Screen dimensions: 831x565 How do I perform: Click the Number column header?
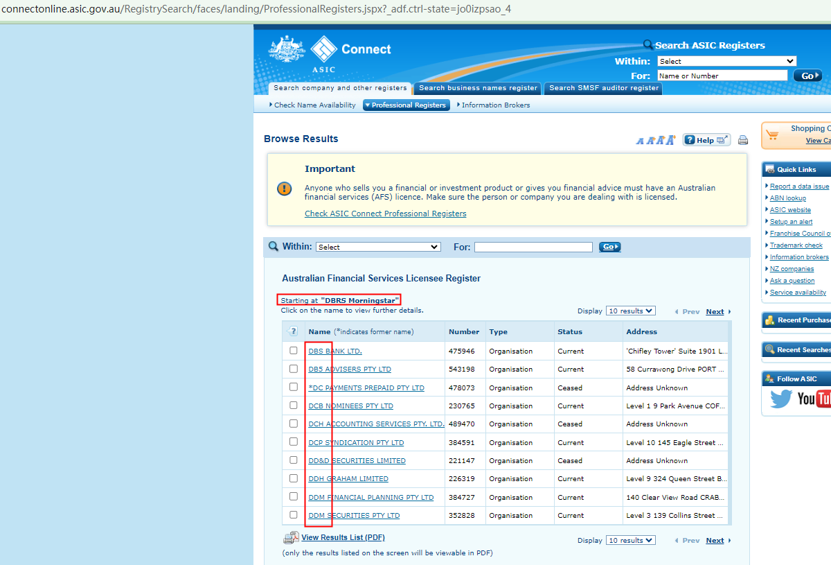tap(464, 331)
